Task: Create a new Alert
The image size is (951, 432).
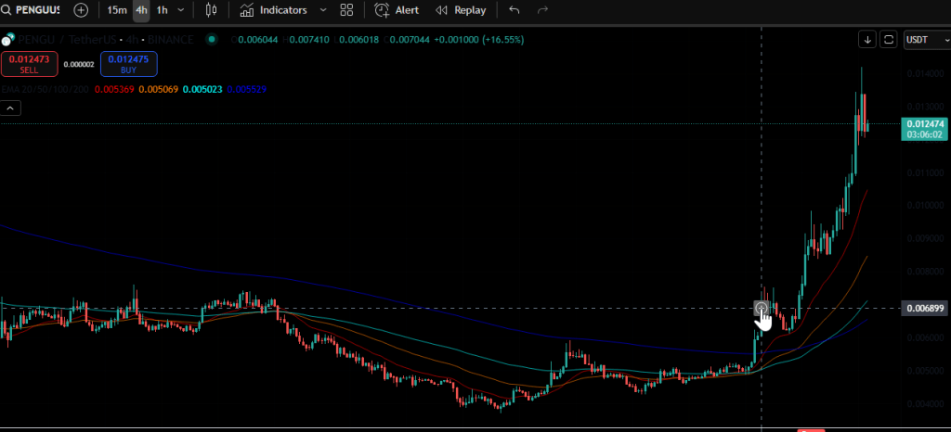Action: coord(397,10)
